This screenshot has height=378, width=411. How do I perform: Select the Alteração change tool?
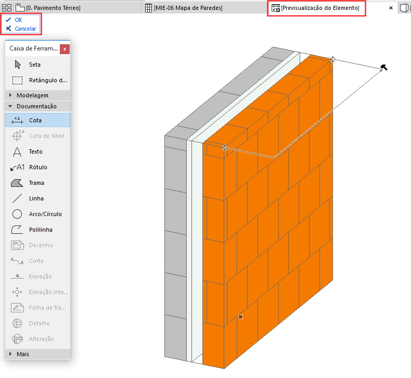pyautogui.click(x=37, y=339)
